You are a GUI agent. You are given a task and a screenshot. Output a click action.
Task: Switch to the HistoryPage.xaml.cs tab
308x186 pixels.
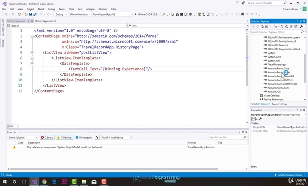pos(46,21)
